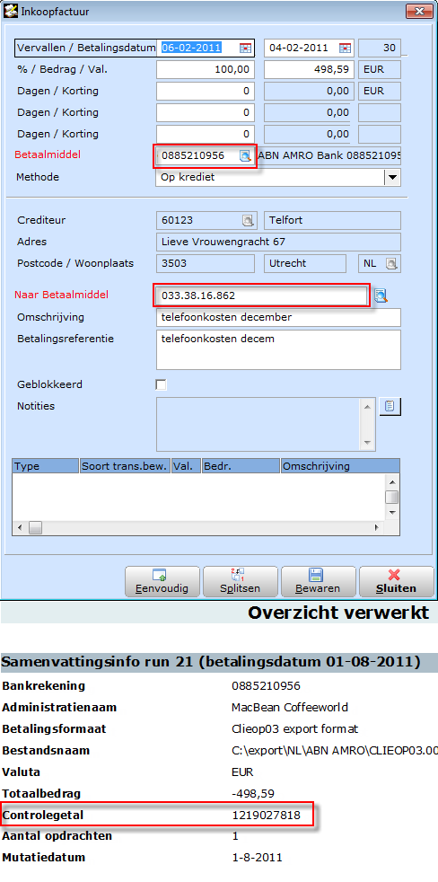
Task: Click the Inkoopfactuur title bar app icon
Action: point(10,11)
